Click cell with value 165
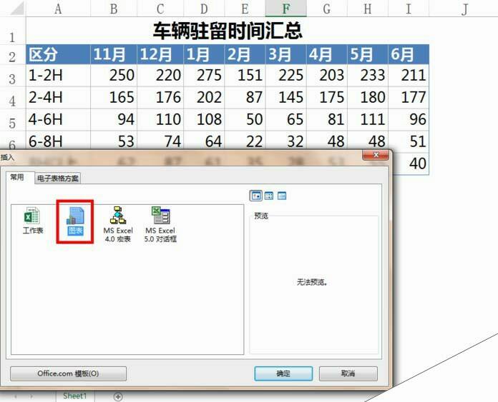Viewport: 498px width, 402px height. 114,98
